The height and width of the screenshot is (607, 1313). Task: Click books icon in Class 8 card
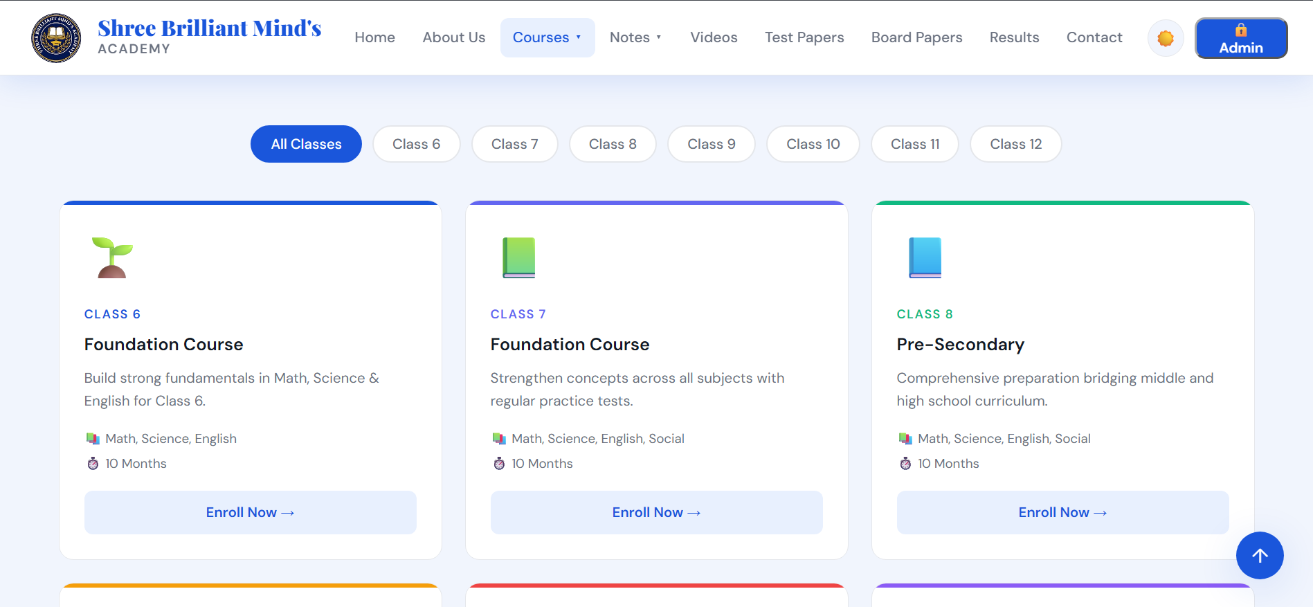coord(905,439)
